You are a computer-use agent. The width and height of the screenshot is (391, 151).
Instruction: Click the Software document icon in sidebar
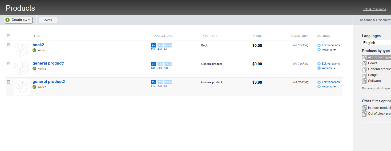[x=364, y=81]
